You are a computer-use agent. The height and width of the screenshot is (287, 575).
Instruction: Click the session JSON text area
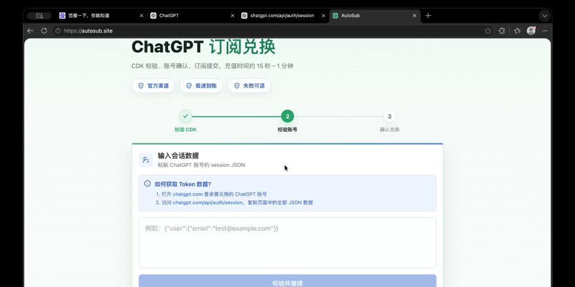click(287, 243)
